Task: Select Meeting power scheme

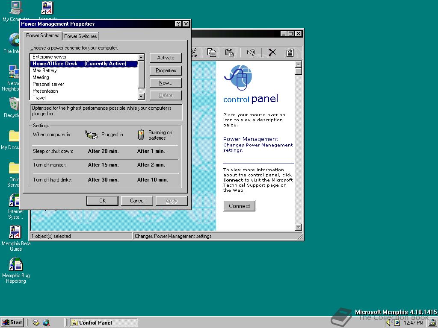Action: 84,77
